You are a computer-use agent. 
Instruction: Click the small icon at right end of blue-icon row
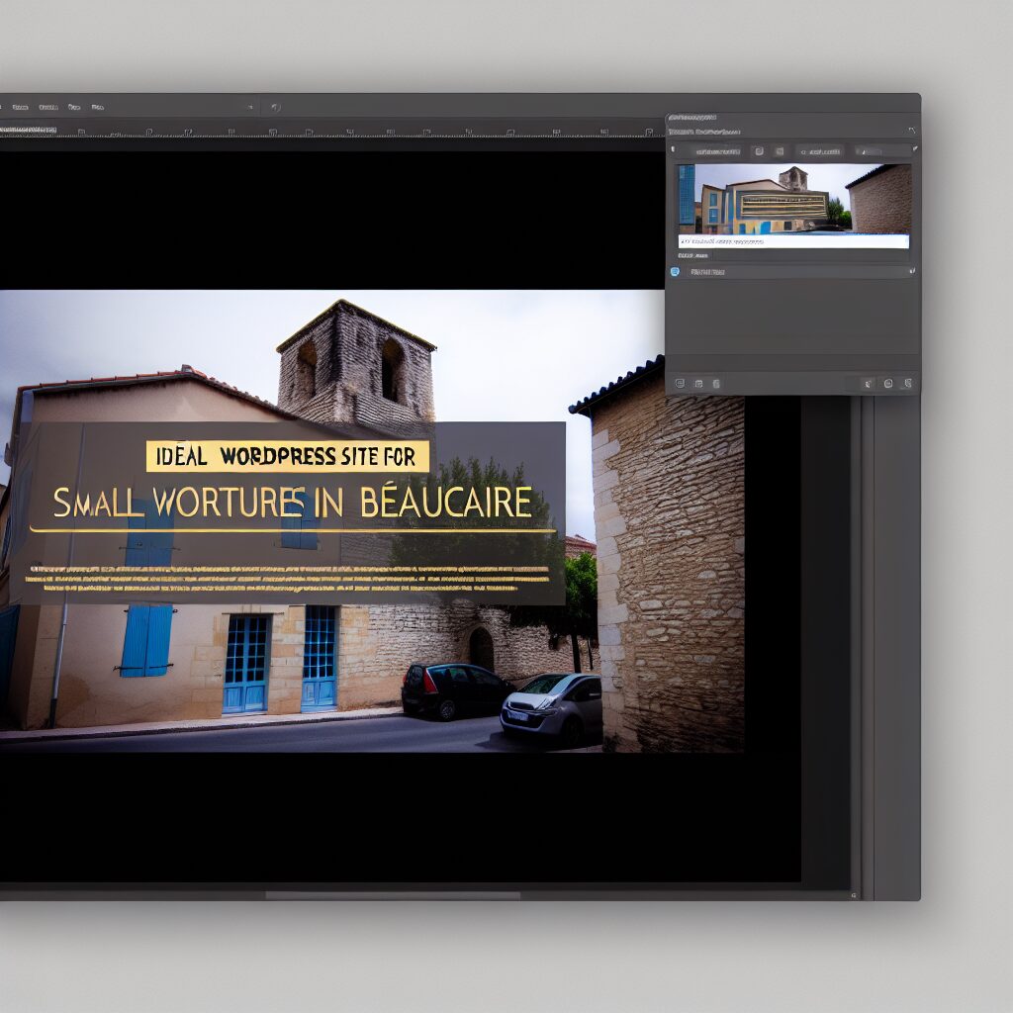tap(912, 271)
